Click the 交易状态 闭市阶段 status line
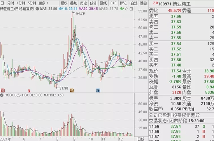214x141 pixels. click(x=177, y=121)
